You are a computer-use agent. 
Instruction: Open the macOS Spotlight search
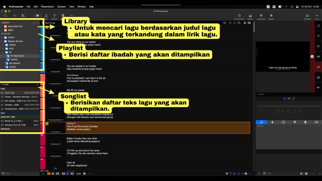(292, 7)
